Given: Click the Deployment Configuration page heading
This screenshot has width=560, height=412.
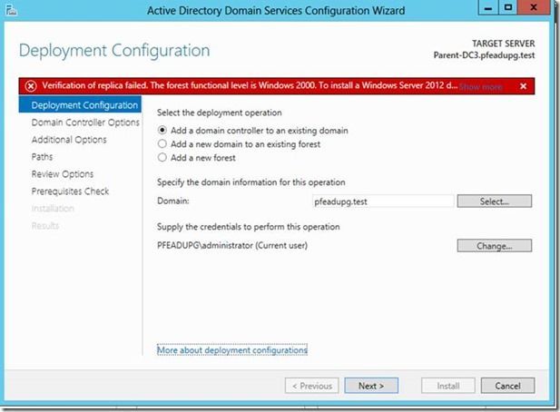Looking at the screenshot, I should click(114, 51).
